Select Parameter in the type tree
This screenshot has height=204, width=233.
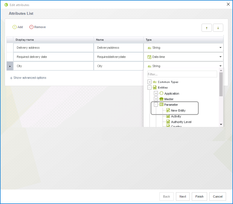(x=171, y=105)
